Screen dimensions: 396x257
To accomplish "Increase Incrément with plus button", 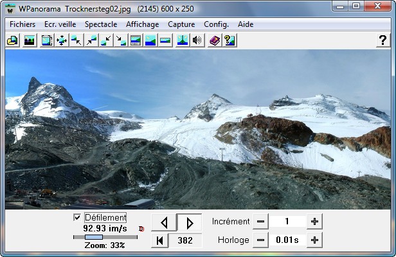I will pos(314,222).
